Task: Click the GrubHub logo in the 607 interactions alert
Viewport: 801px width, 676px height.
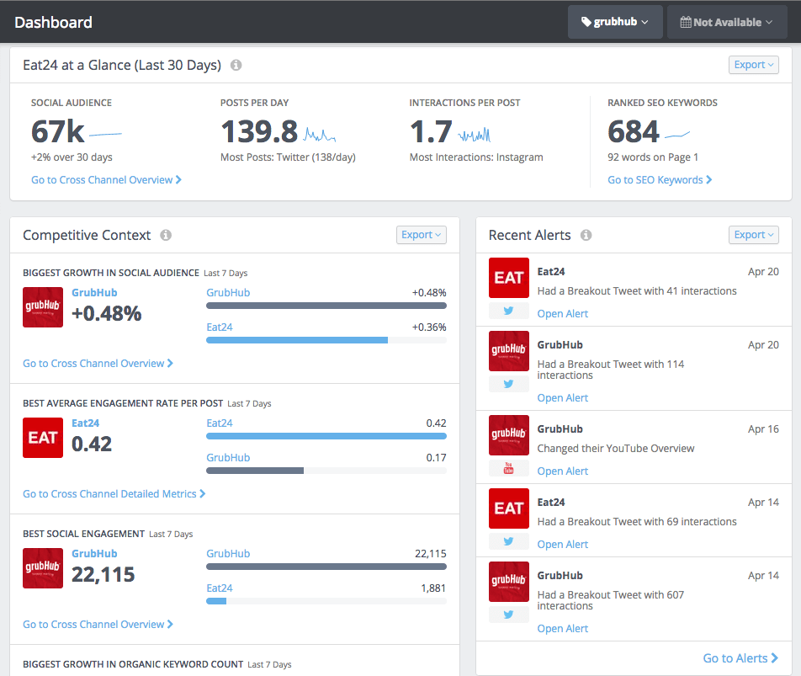Action: point(509,582)
